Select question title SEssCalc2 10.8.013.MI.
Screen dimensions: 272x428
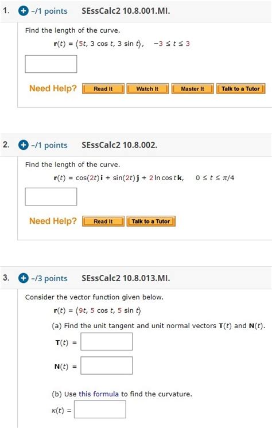tap(126, 278)
